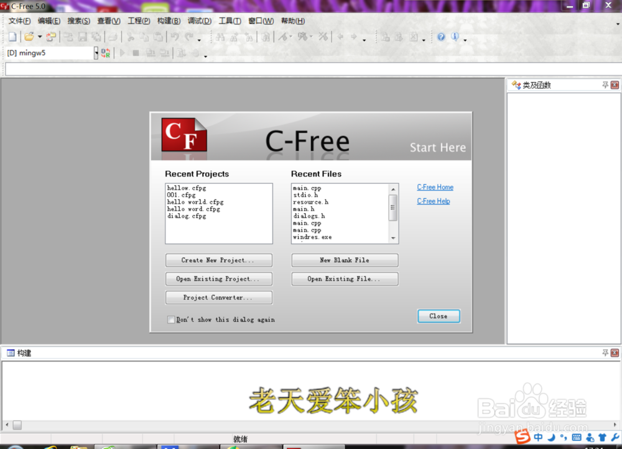Viewport: 622px width, 449px height.
Task: Enable Don't show this dialog again
Action: click(171, 319)
